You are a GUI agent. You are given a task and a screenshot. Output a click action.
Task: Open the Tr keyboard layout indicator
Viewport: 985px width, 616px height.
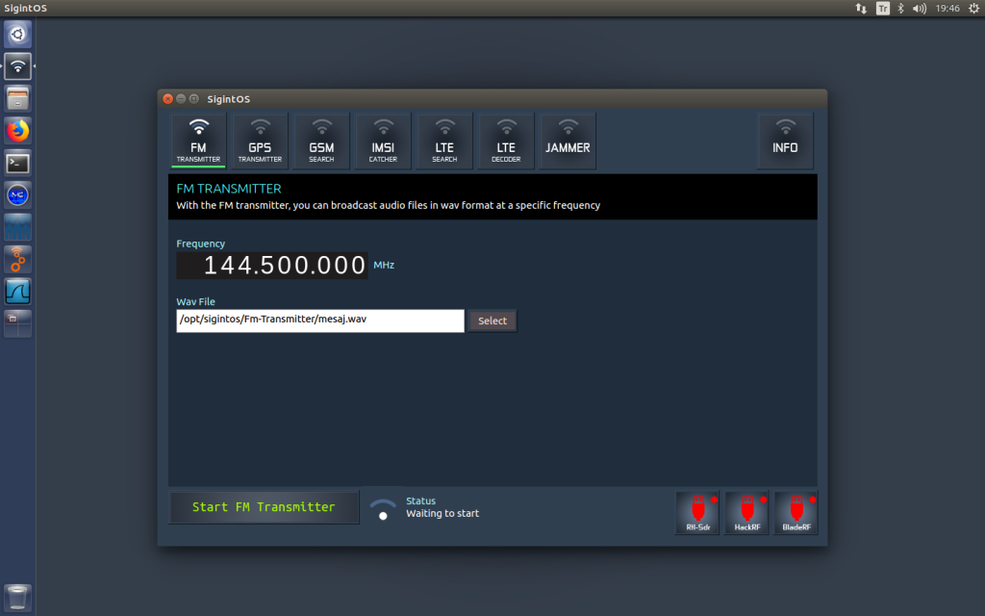[x=883, y=8]
